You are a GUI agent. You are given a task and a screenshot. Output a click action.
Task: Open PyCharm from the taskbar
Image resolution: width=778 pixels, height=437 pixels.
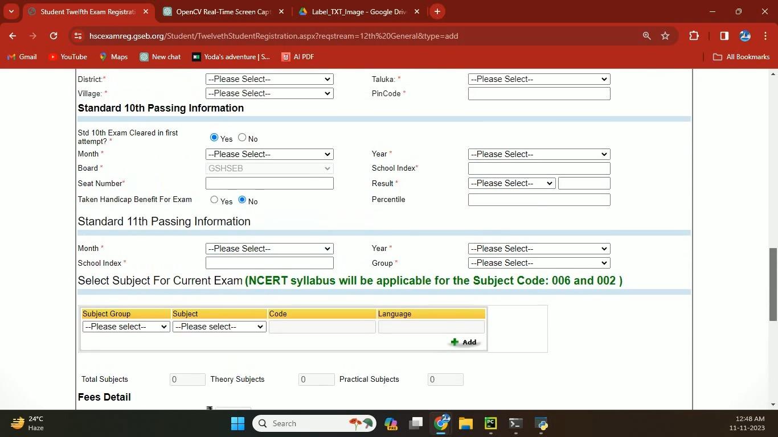490,423
